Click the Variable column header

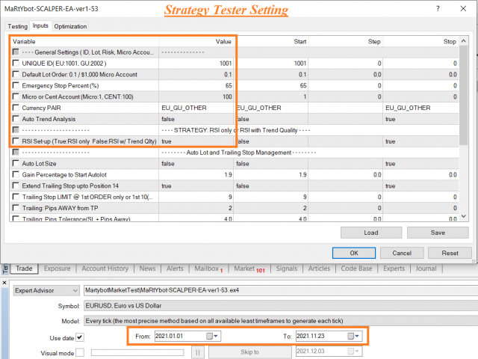click(x=84, y=42)
